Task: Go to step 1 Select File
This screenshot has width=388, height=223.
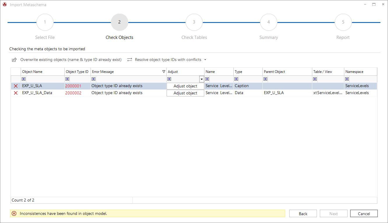Action: (45, 22)
